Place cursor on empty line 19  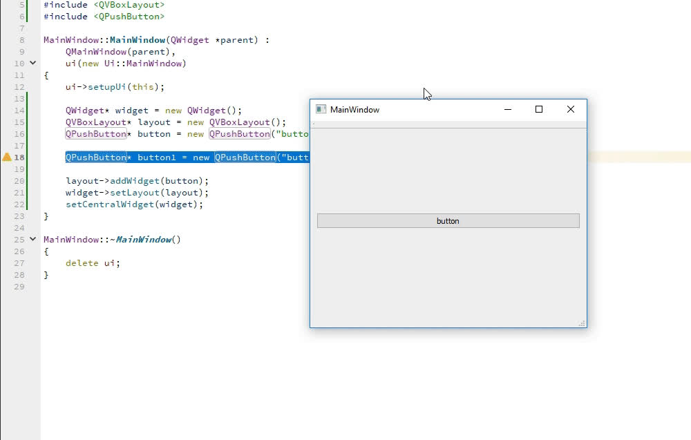138,169
